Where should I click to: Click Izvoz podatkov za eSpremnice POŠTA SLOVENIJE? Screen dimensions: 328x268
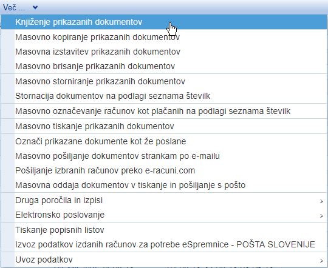click(x=164, y=244)
